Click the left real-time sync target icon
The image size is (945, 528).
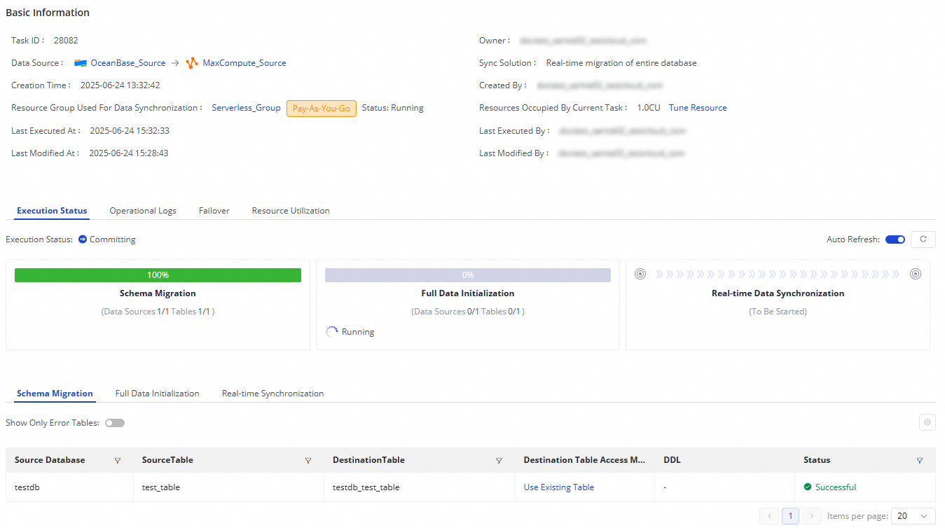[x=640, y=274]
